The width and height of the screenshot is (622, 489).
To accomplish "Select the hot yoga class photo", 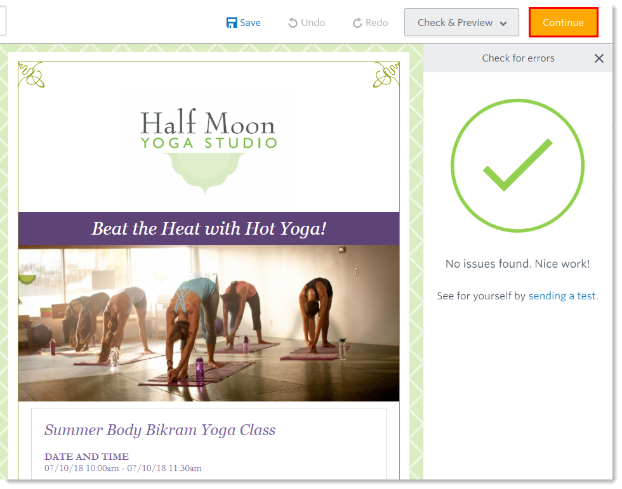I will 209,323.
